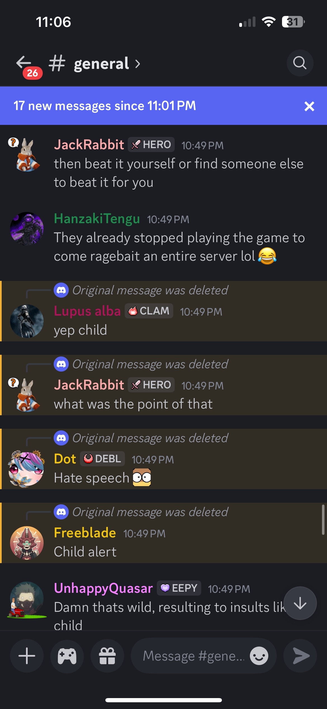Viewport: 327px width, 709px height.
Task: Go back using the arrow icon
Action: point(24,63)
